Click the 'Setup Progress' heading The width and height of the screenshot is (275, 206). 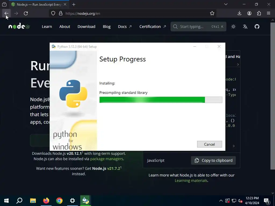(122, 59)
